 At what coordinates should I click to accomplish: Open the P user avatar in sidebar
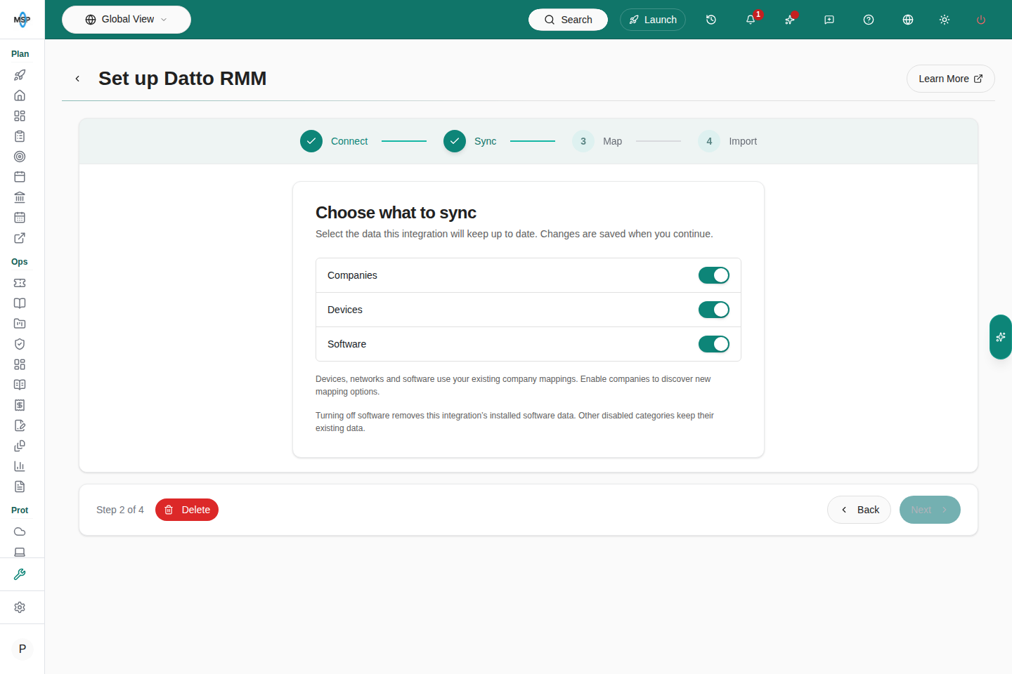tap(22, 649)
